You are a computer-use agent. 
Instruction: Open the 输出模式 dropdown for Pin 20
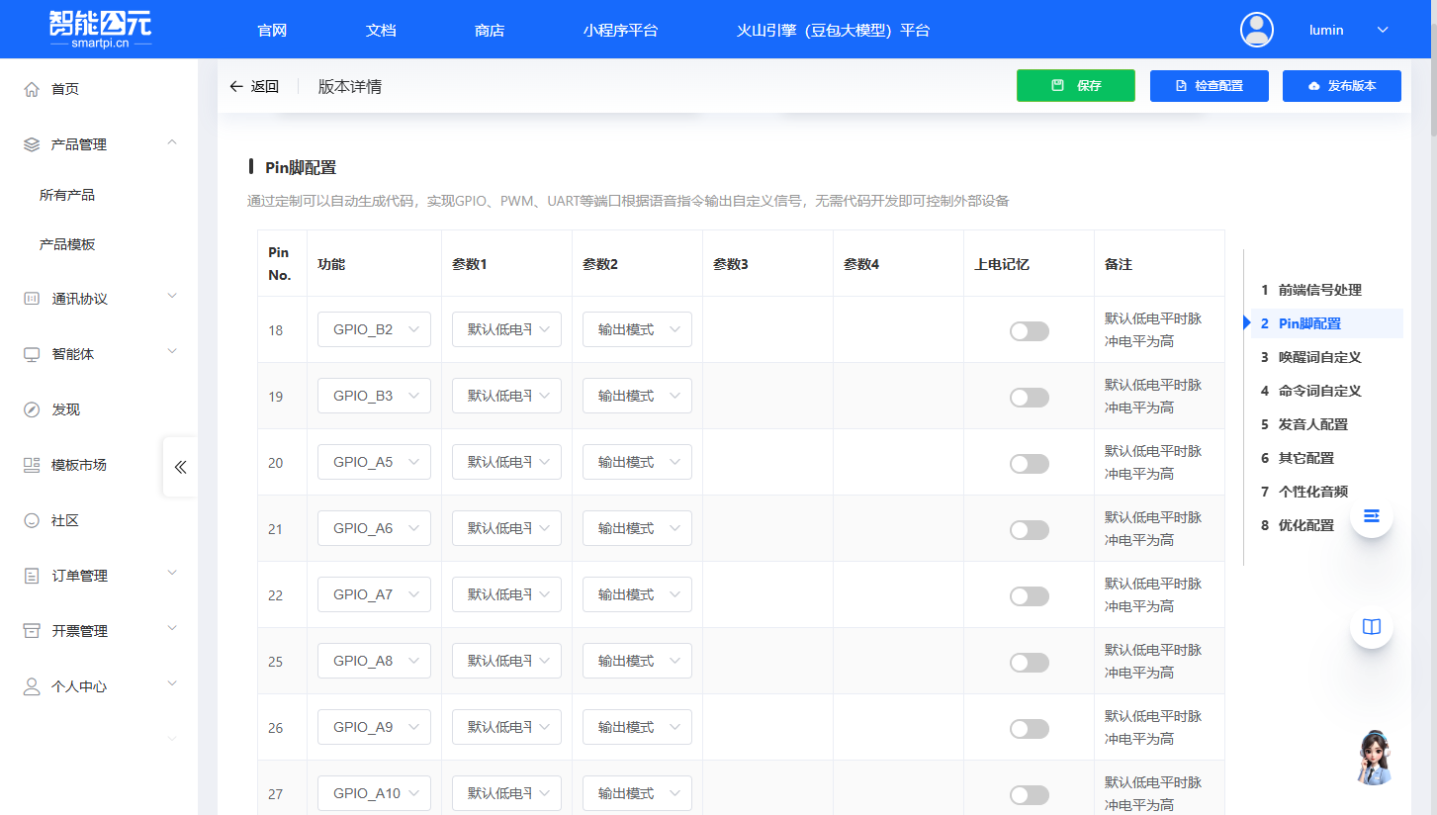[637, 461]
